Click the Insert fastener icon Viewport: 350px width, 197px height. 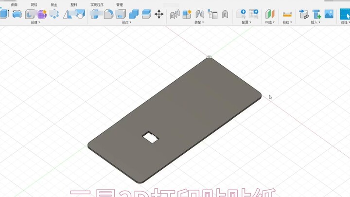316,14
